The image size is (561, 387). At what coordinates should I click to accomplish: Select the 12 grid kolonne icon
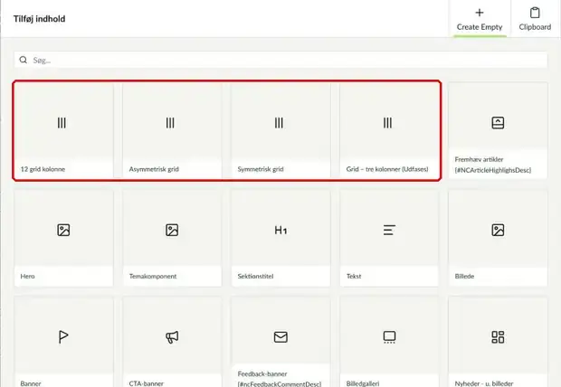click(x=62, y=123)
